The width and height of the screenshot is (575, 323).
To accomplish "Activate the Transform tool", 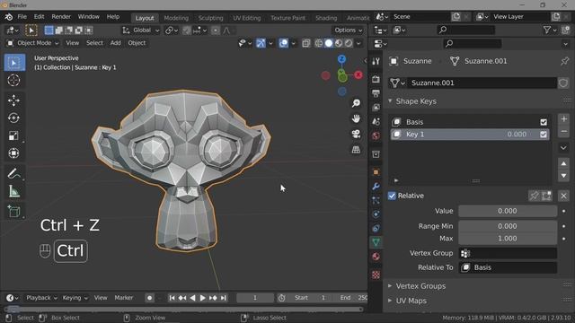I will pos(14,153).
